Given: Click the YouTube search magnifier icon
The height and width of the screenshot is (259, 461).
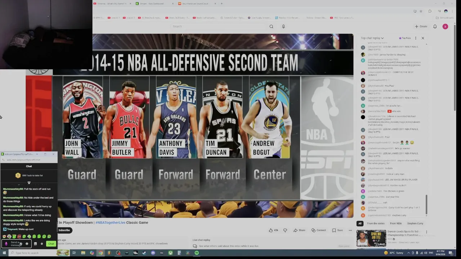Looking at the screenshot, I should (271, 26).
